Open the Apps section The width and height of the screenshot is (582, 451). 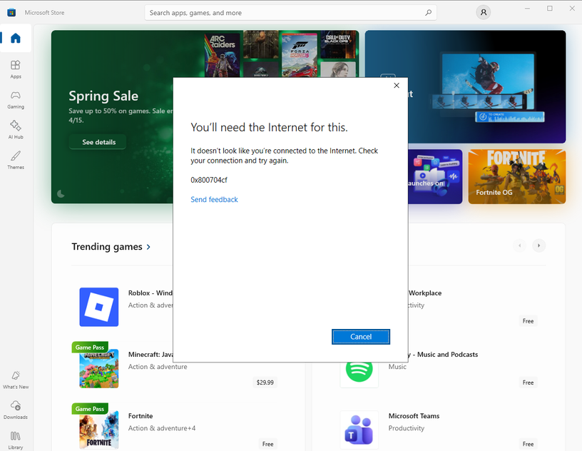pos(16,69)
